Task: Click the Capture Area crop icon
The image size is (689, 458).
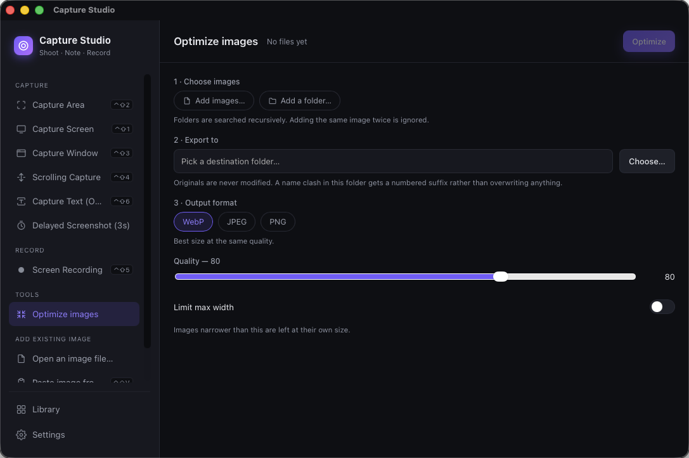Action: click(x=21, y=105)
